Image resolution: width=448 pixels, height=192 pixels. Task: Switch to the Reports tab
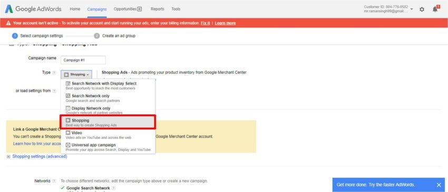pos(158,9)
